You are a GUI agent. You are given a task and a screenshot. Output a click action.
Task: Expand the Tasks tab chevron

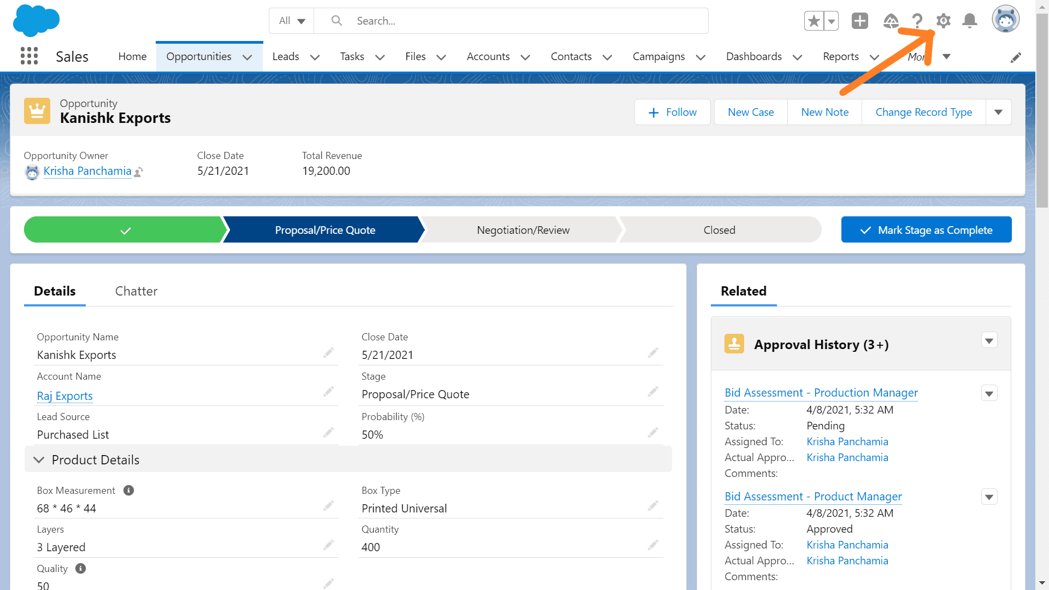click(x=380, y=57)
